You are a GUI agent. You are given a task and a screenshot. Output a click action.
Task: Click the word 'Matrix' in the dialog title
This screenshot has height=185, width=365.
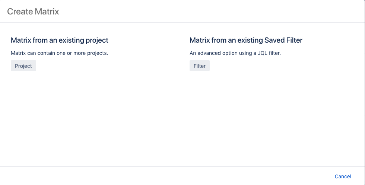coord(47,11)
